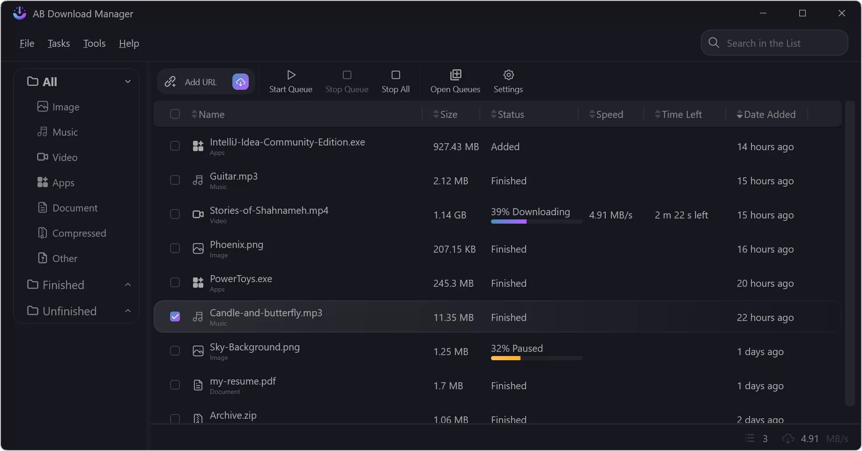Click the Add URL link icon

point(170,81)
